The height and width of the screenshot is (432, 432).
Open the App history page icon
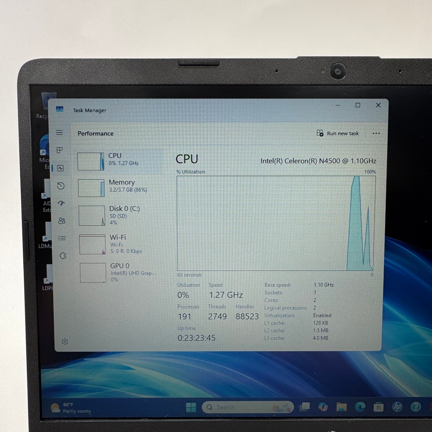pos(61,186)
